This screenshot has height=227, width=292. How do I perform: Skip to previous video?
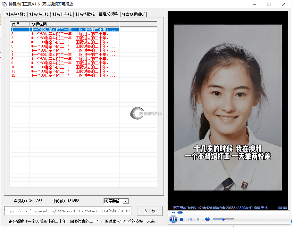point(190,219)
